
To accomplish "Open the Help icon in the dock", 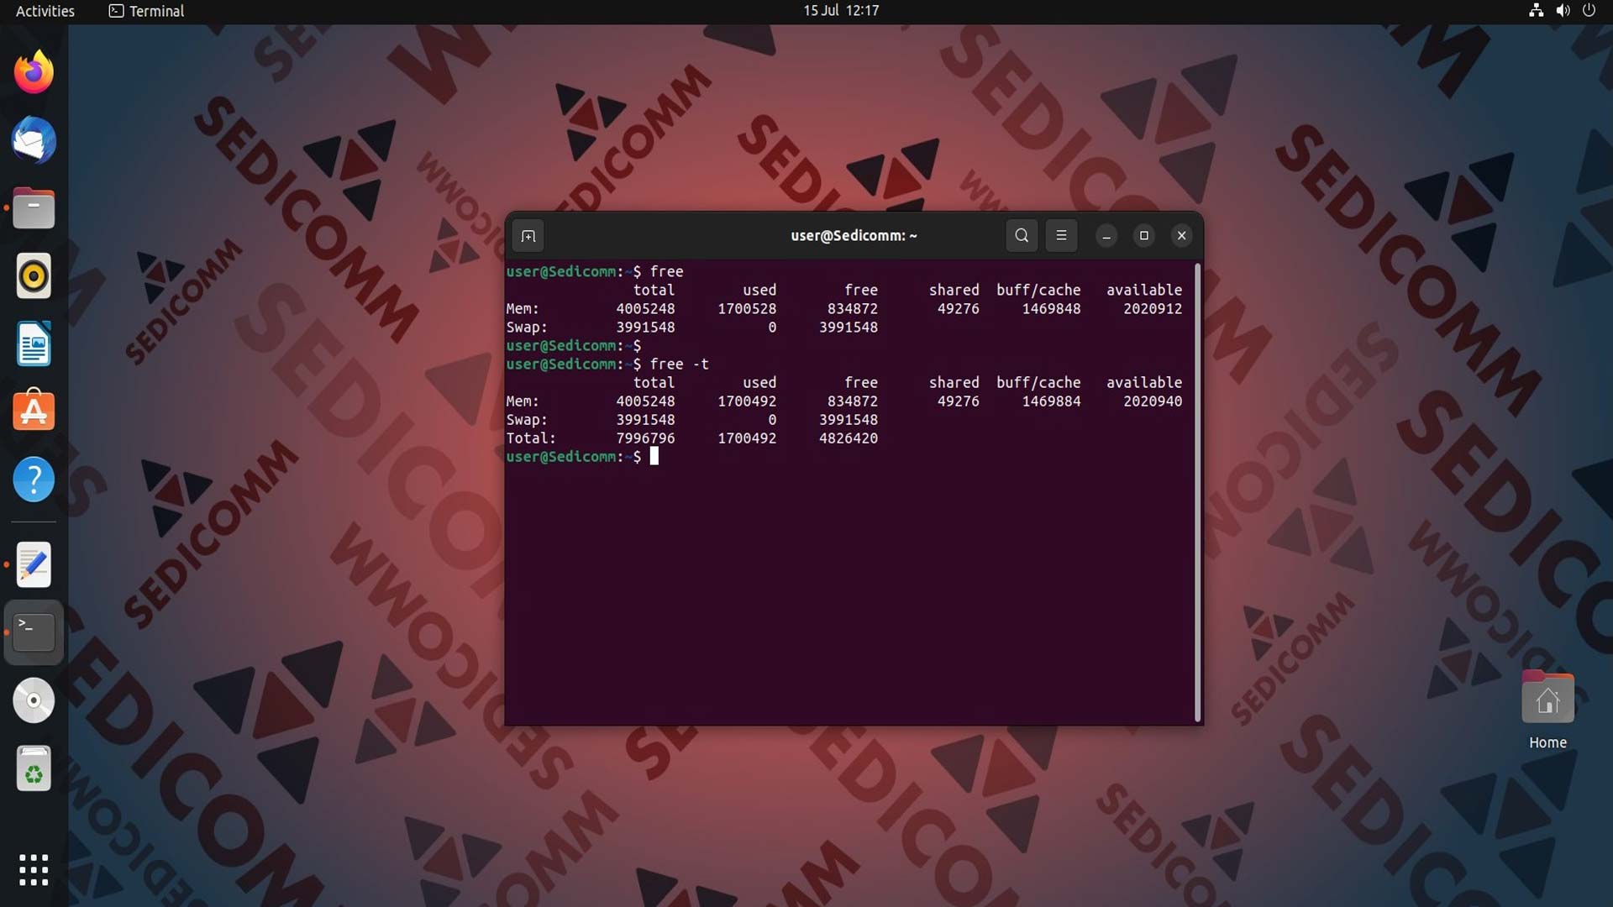I will click(x=34, y=480).
